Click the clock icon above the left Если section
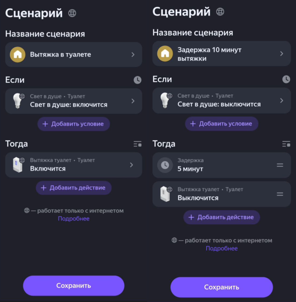Image resolution: width=296 pixels, height=302 pixels. tap(137, 80)
